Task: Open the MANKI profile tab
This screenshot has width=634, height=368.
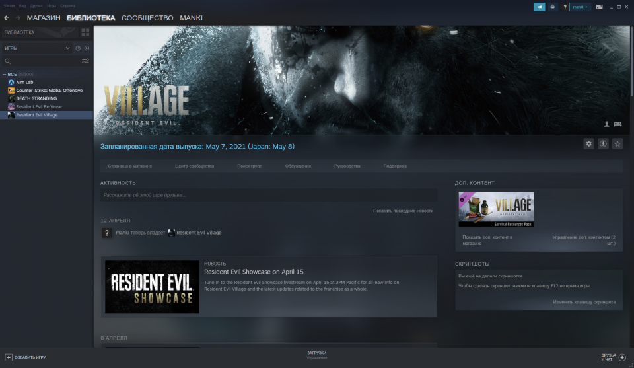Action: [x=192, y=18]
